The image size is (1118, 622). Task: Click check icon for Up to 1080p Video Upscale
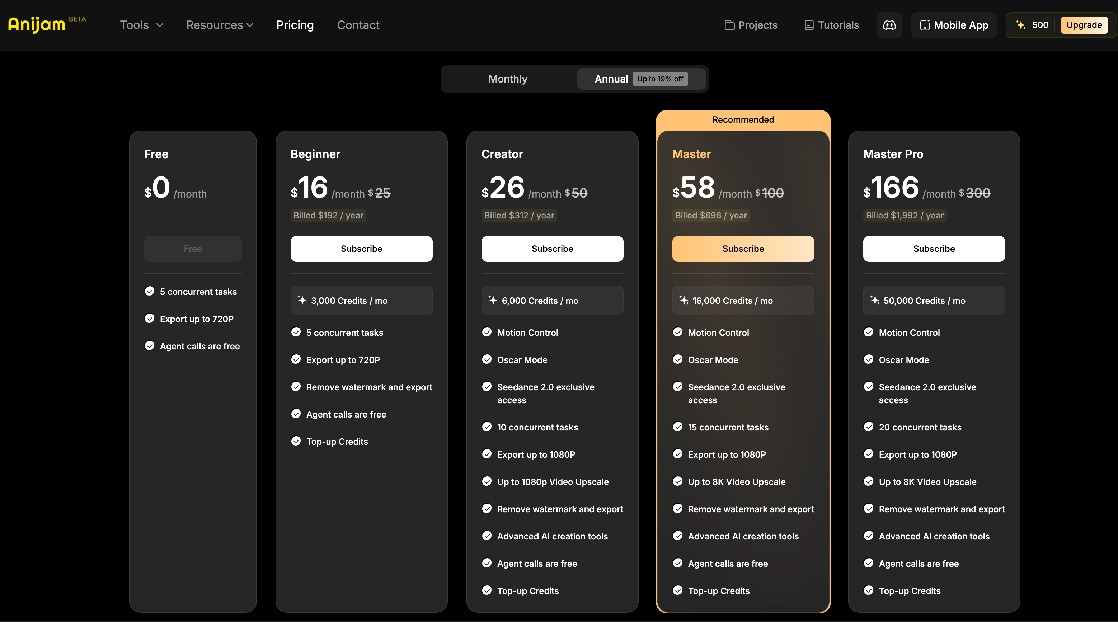point(487,481)
